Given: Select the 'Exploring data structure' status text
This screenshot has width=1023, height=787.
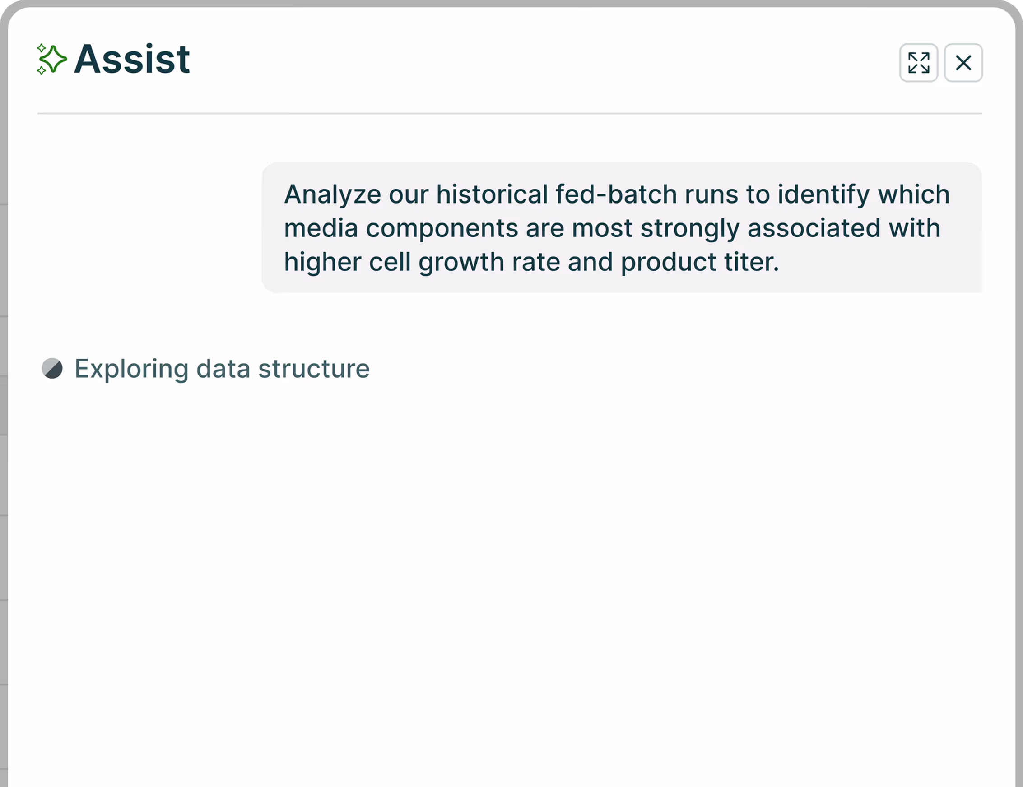Looking at the screenshot, I should point(222,368).
